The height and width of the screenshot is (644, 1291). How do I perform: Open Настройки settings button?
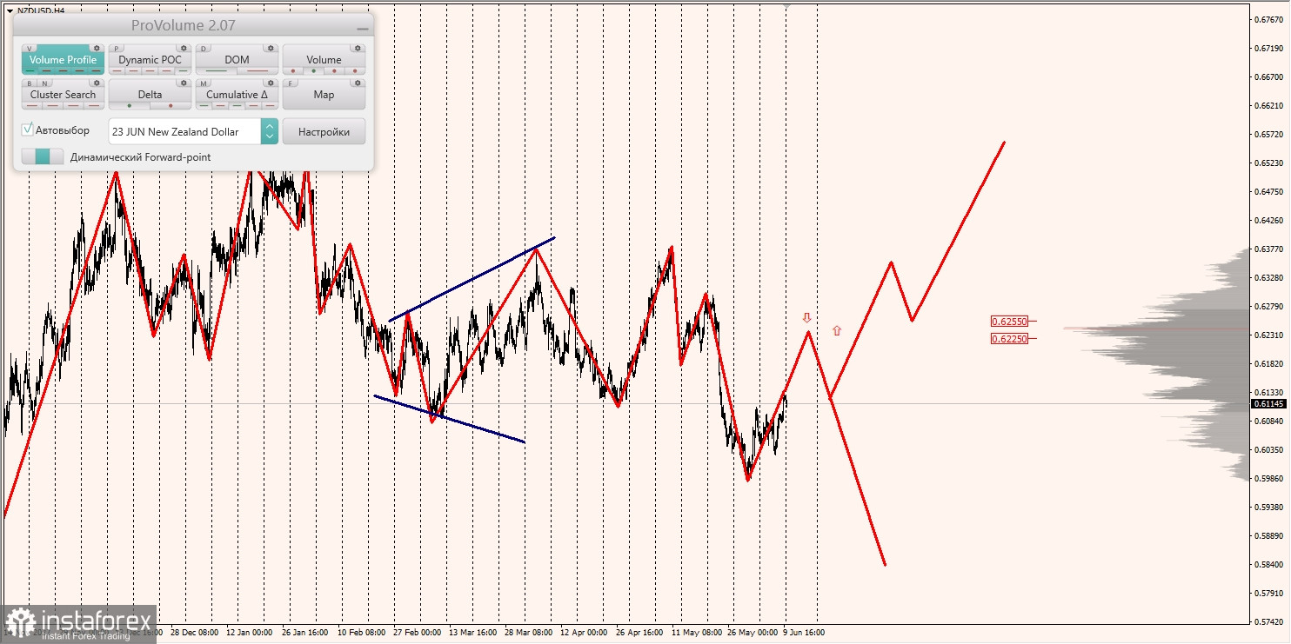tap(324, 131)
